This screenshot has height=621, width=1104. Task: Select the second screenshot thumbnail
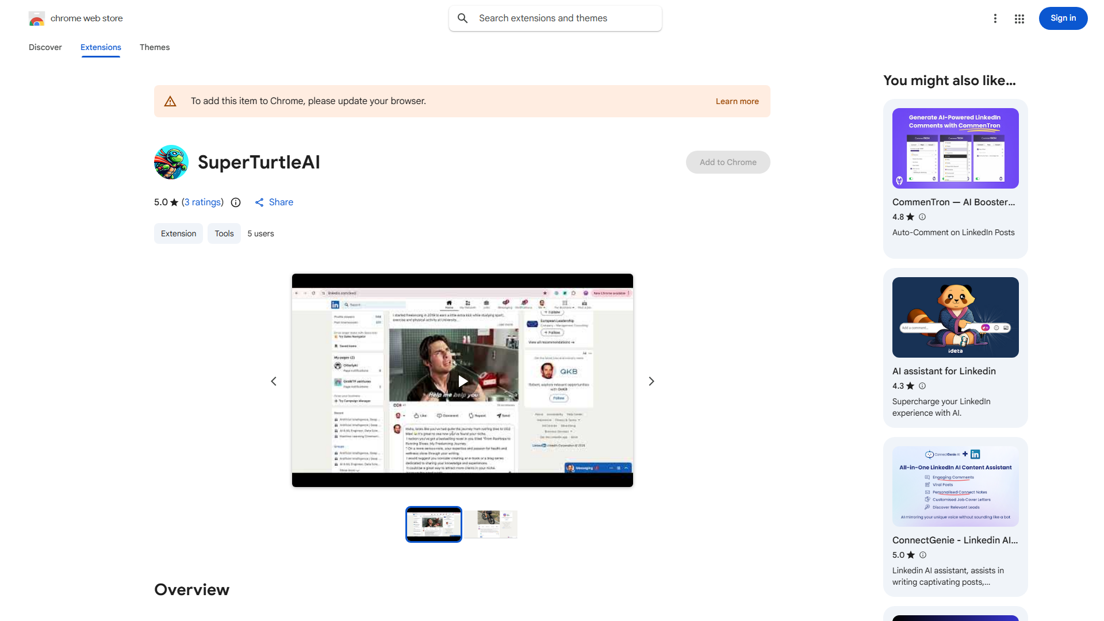[x=491, y=524]
